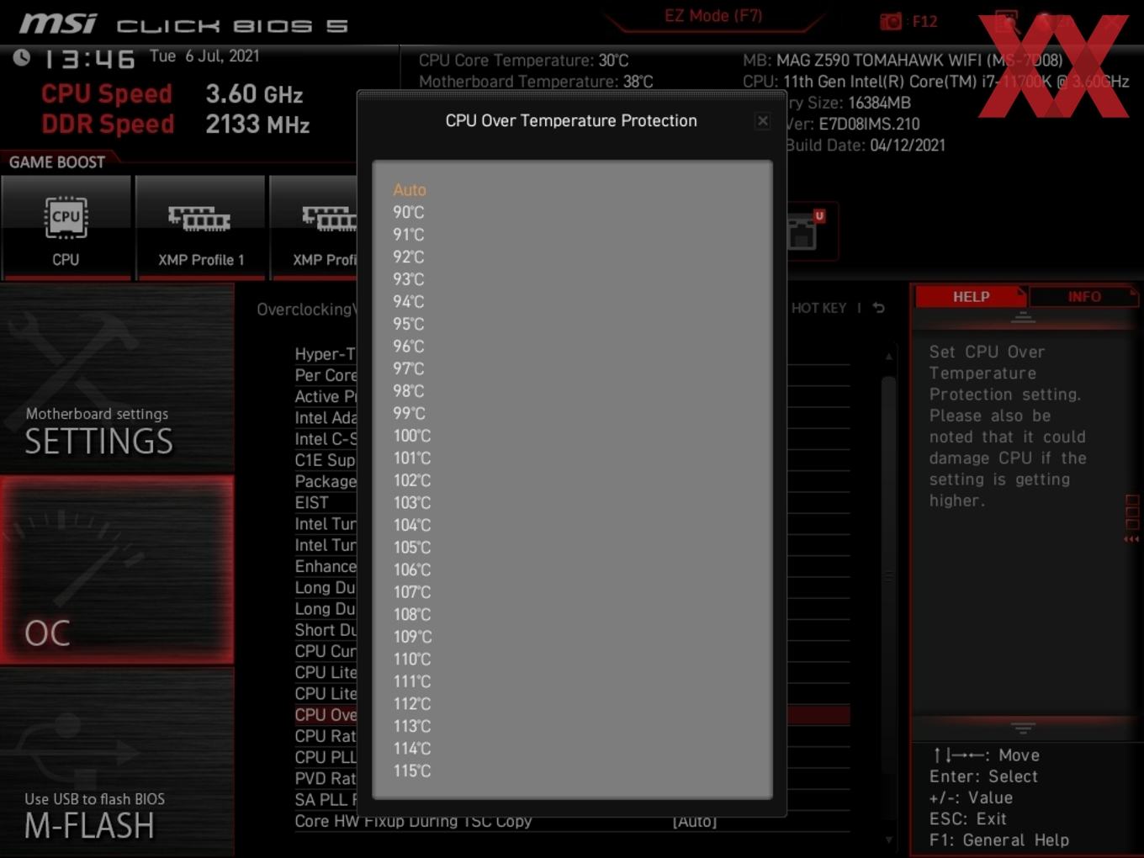The image size is (1144, 858).
Task: Choose 92°C protection value
Action: click(x=409, y=257)
